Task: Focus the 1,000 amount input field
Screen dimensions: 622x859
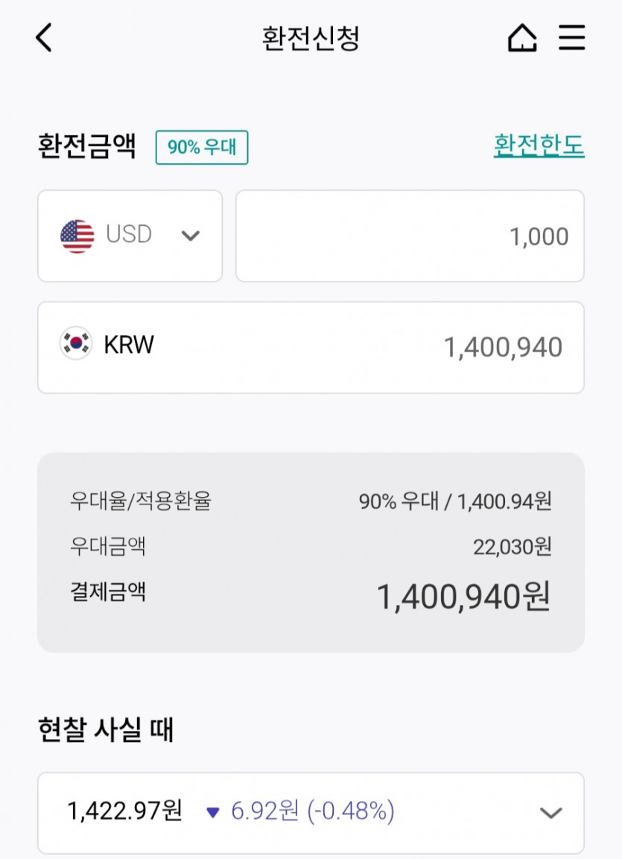Action: click(410, 236)
